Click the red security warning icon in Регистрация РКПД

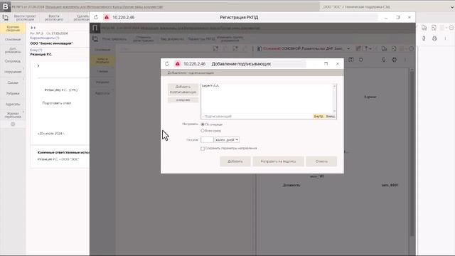107,17
